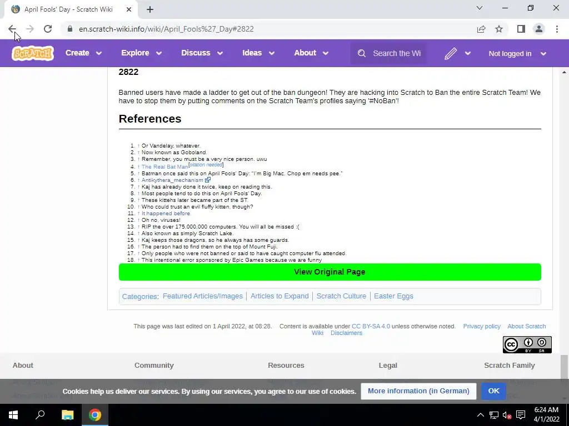Viewport: 569px width, 426px height.
Task: Open the Featured Articles/Images category
Action: point(202,296)
